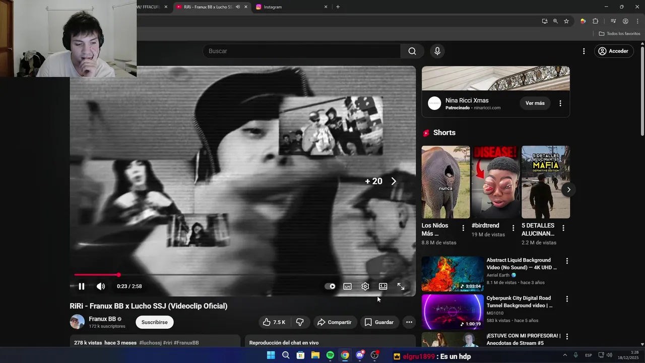The height and width of the screenshot is (363, 645).
Task: Open the Windows Start menu
Action: pyautogui.click(x=271, y=355)
